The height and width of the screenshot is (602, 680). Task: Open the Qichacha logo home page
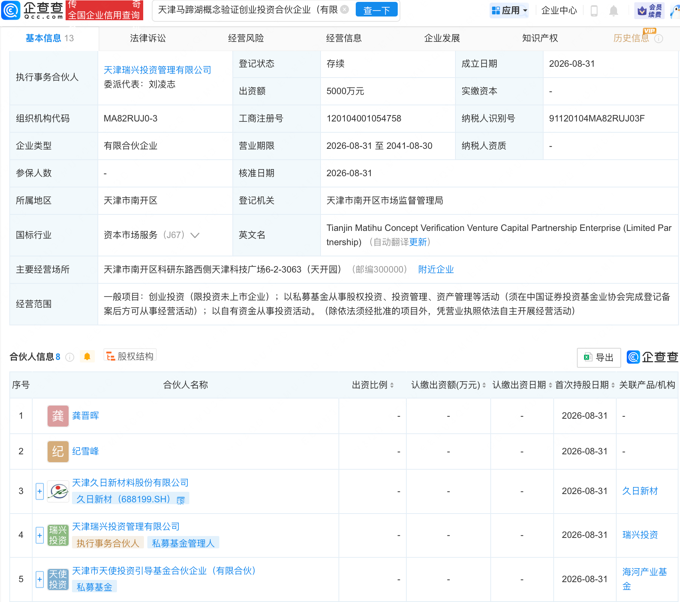point(32,10)
